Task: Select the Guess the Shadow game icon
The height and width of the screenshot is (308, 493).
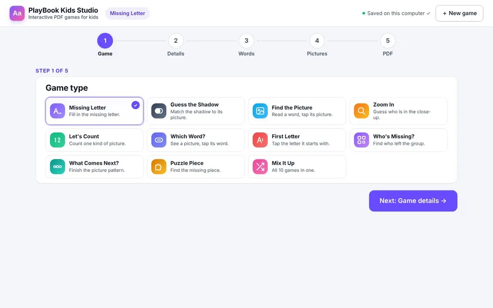Action: click(x=159, y=111)
